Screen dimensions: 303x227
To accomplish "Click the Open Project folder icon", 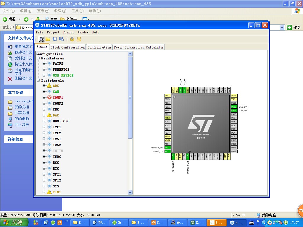I will (48, 39).
